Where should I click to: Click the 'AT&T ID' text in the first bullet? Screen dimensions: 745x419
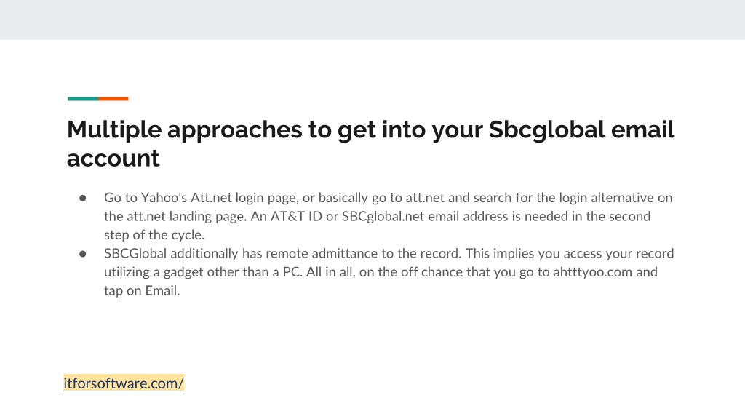(296, 217)
